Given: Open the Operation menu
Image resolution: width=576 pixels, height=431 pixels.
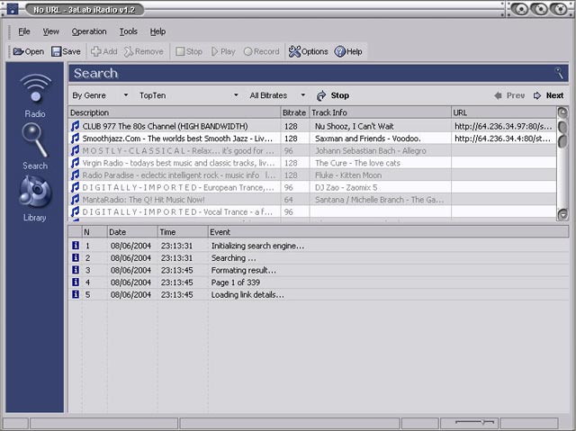Looking at the screenshot, I should click(89, 31).
